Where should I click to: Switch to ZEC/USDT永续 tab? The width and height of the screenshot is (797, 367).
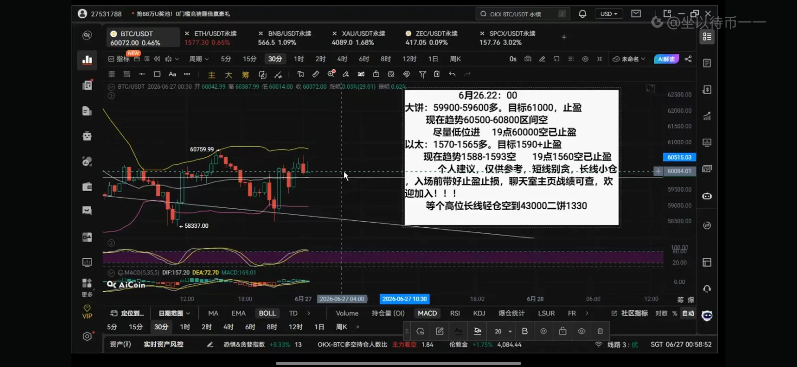pyautogui.click(x=432, y=38)
